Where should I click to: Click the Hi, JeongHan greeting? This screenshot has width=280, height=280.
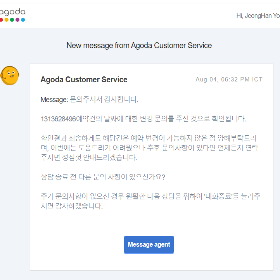[x=258, y=16]
